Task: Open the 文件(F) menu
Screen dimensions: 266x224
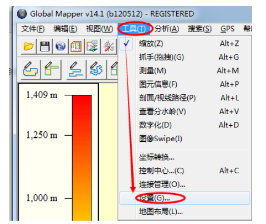Action: point(33,29)
